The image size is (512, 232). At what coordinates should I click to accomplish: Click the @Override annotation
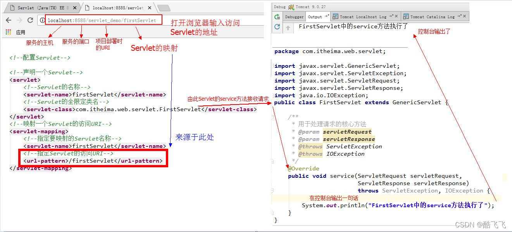pos(303,168)
